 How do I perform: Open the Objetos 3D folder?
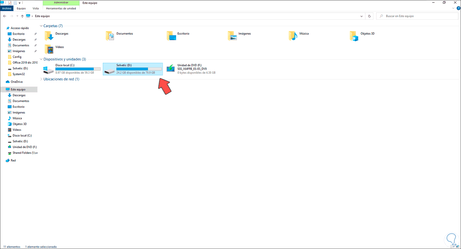click(353, 36)
